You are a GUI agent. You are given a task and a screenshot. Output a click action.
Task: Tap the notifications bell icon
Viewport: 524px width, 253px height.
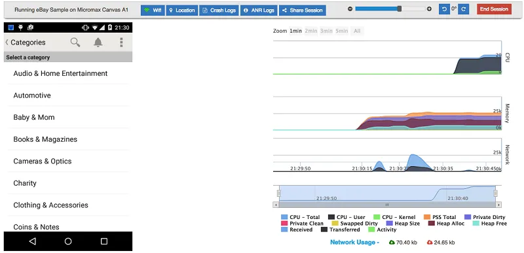click(x=98, y=42)
